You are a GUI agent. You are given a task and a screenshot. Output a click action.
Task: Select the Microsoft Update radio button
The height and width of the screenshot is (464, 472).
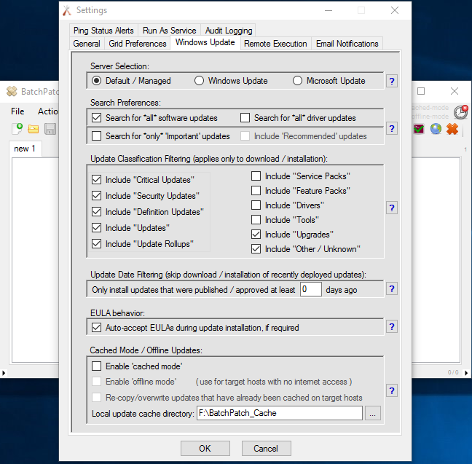(297, 81)
